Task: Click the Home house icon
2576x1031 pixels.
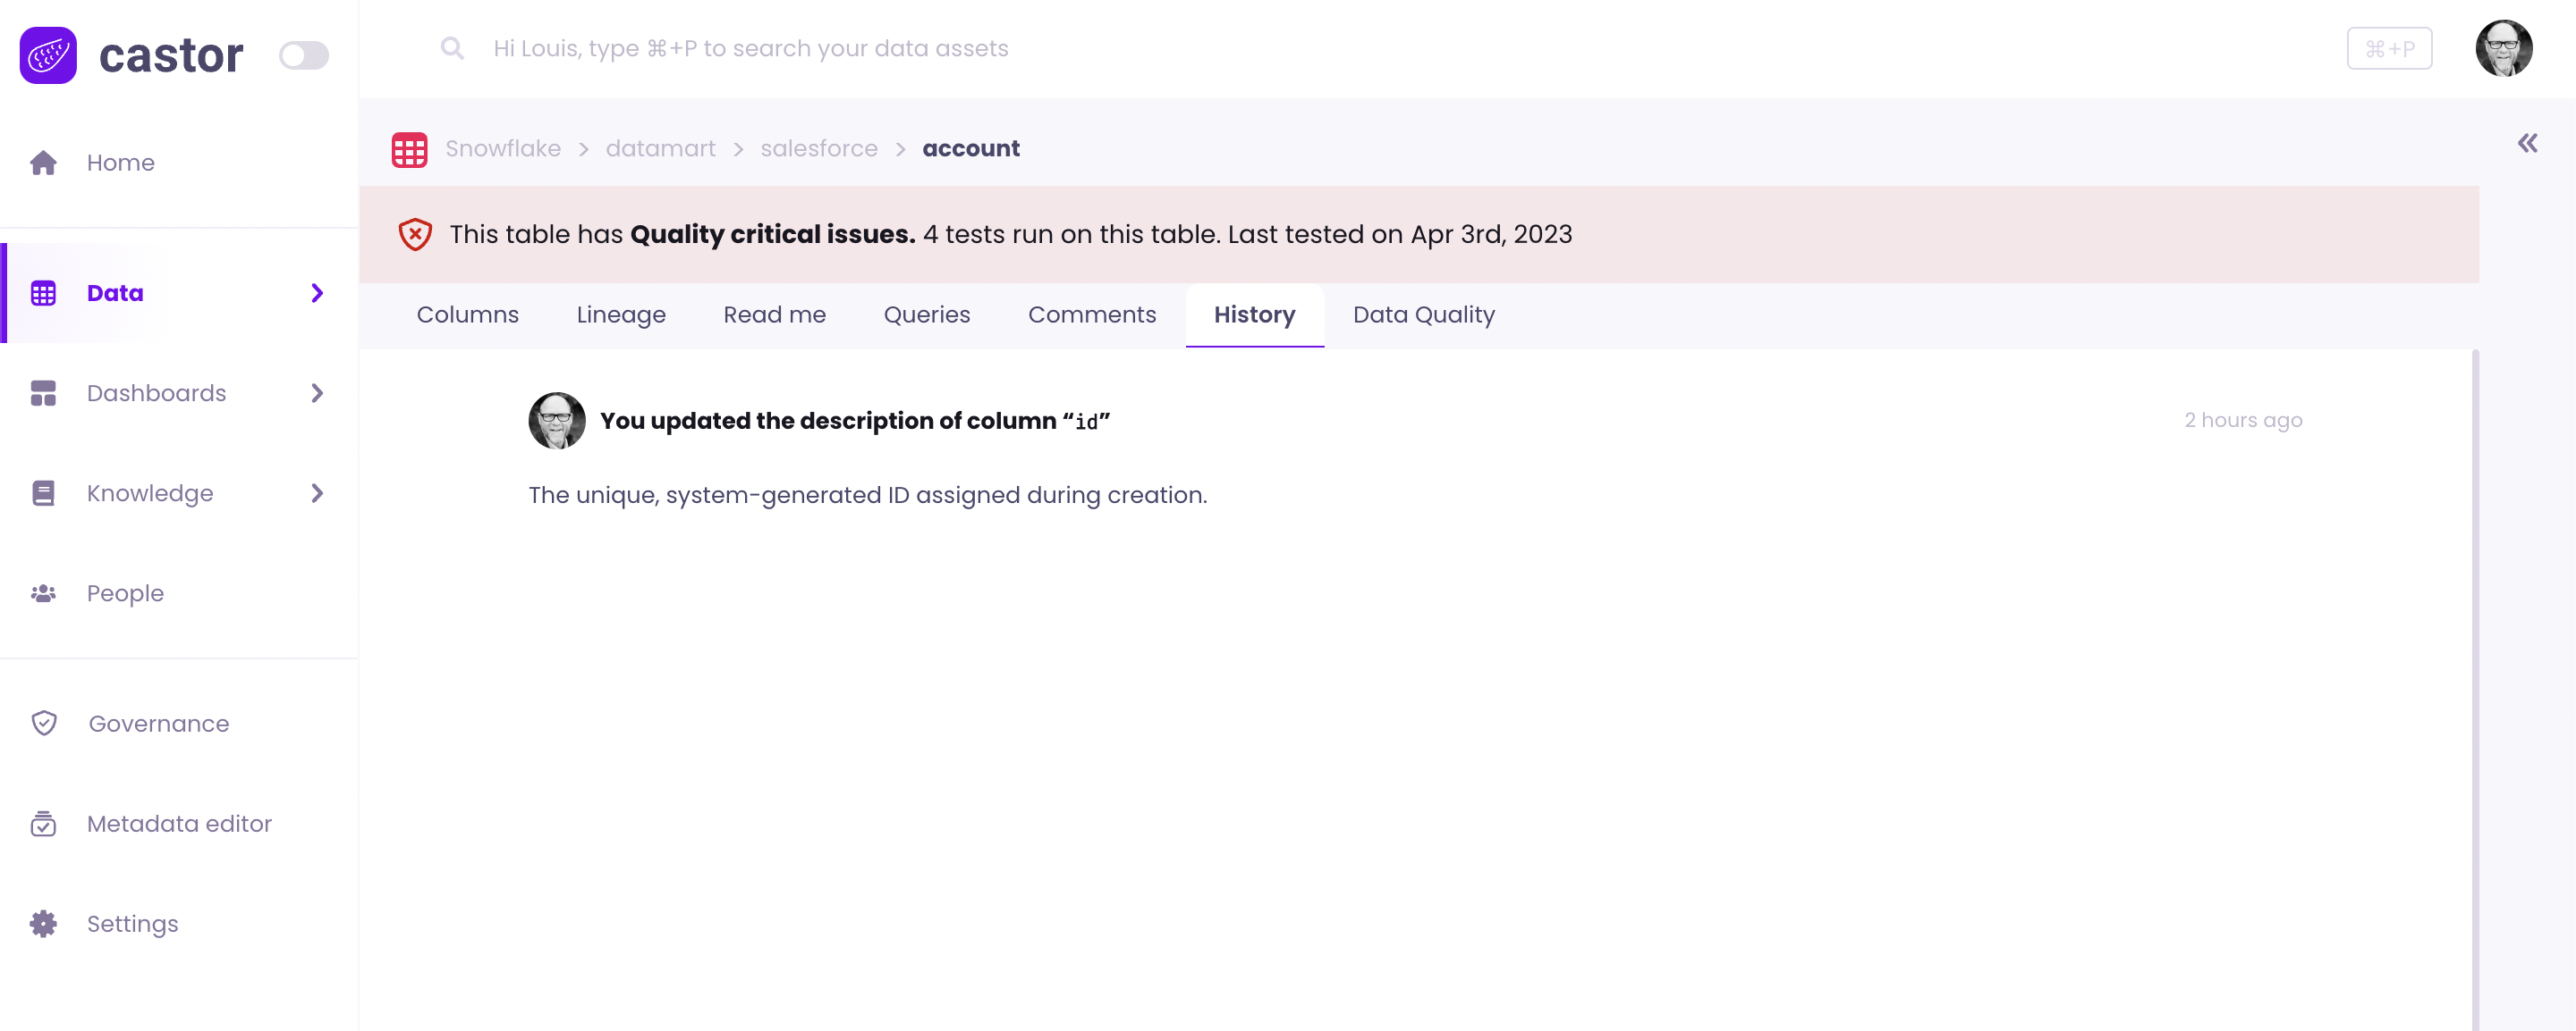Action: [43, 163]
